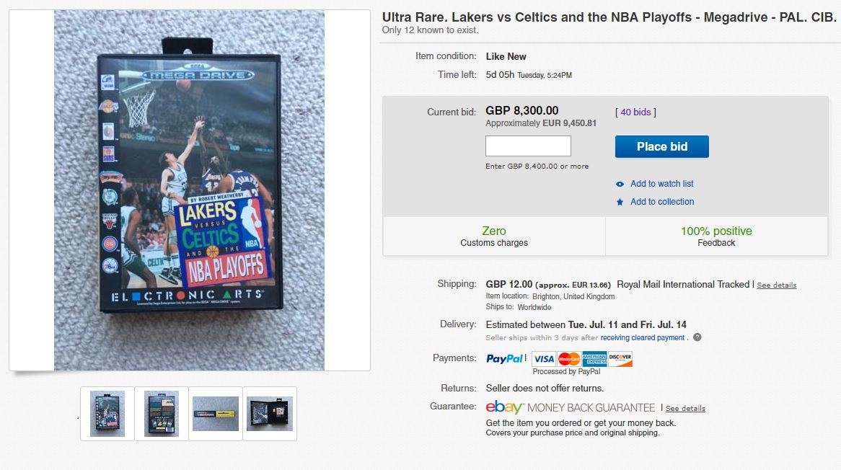Click the eBay Money Back Guarantee logo

(570, 408)
